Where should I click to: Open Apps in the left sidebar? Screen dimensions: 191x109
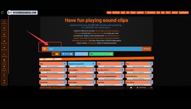[4, 81]
